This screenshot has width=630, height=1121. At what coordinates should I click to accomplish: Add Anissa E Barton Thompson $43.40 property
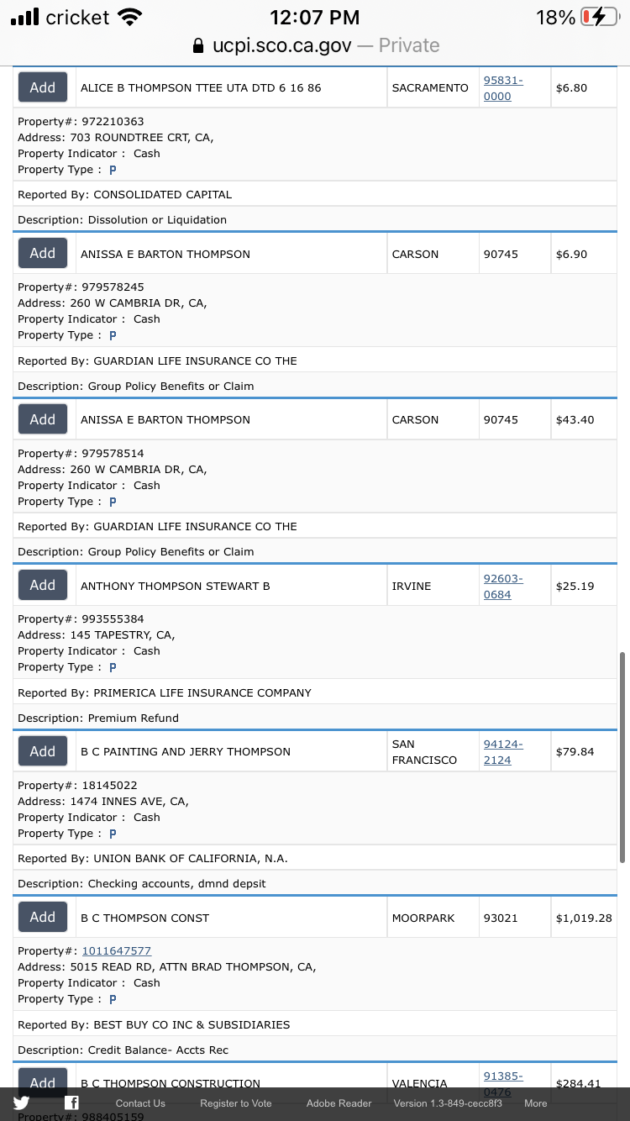(x=43, y=419)
